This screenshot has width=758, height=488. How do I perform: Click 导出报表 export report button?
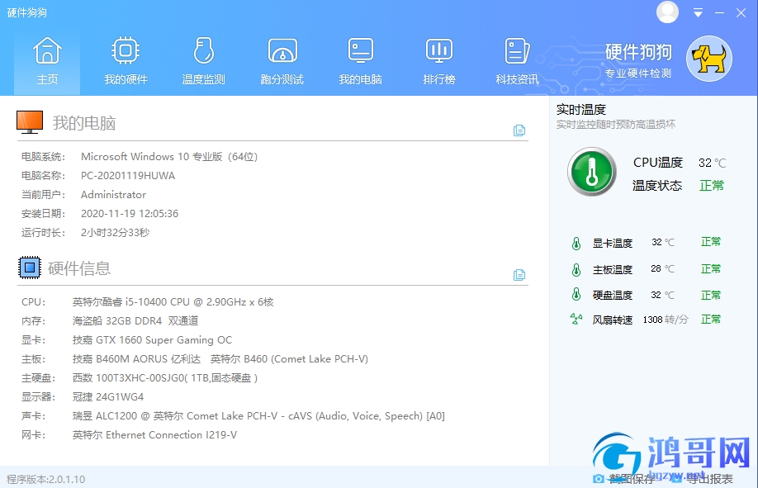pyautogui.click(x=702, y=479)
